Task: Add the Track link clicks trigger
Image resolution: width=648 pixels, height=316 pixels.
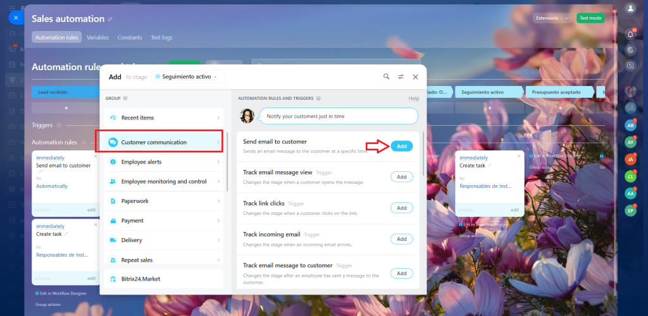Action: click(401, 208)
